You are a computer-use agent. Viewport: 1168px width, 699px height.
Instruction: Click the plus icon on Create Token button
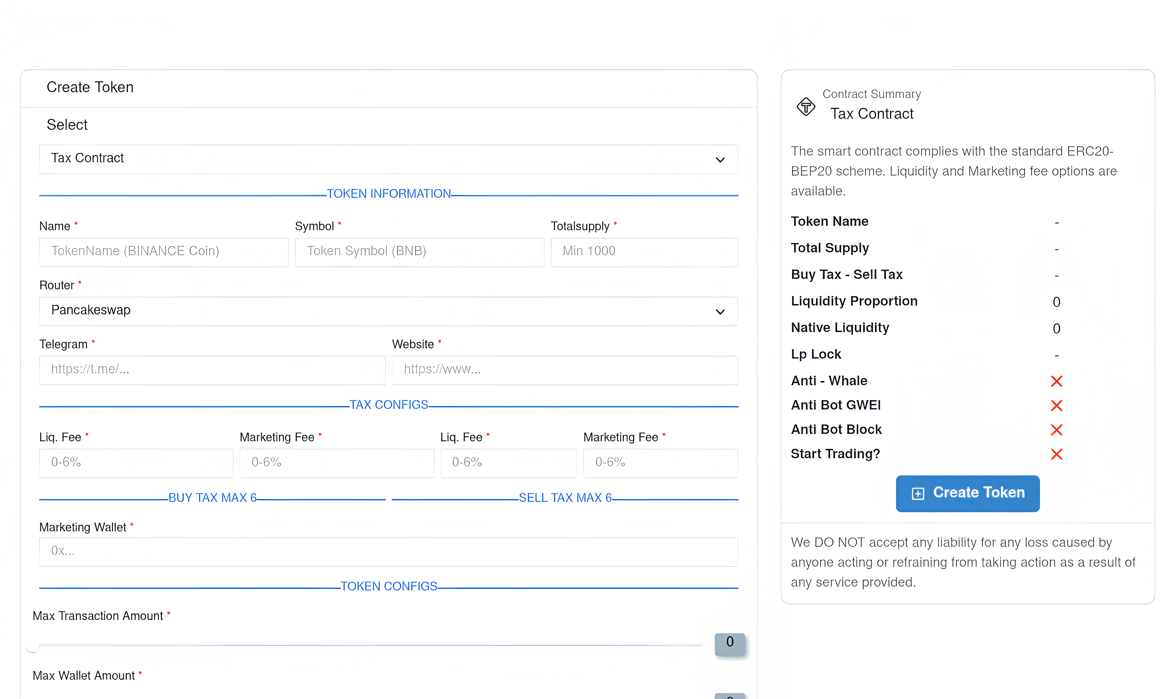pos(917,493)
